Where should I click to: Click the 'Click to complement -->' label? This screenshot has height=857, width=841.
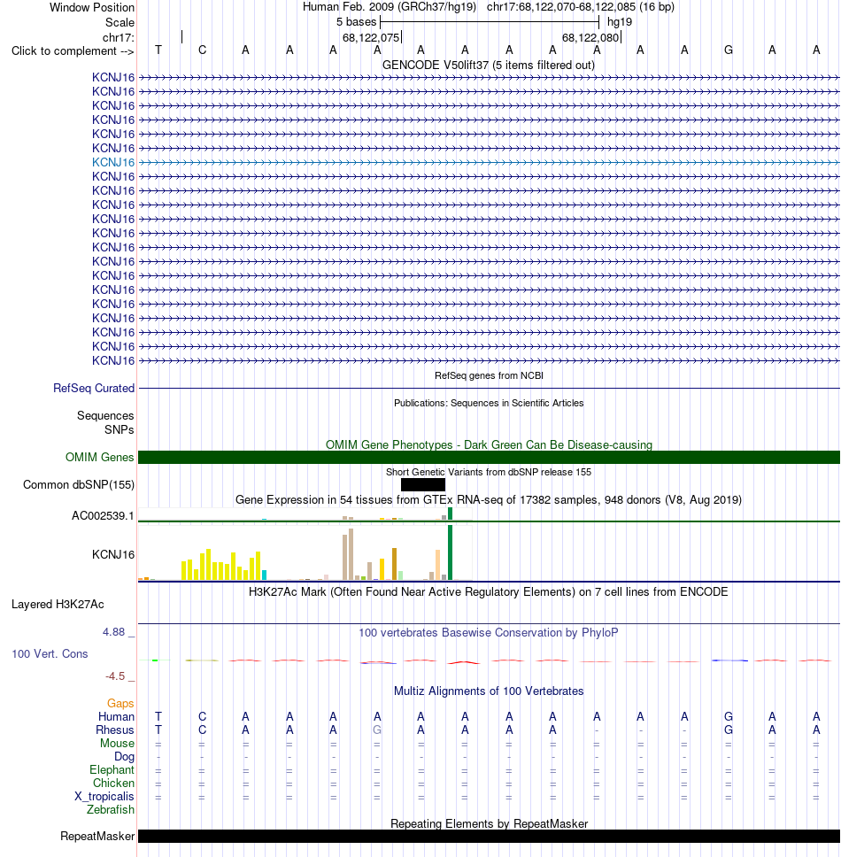click(x=73, y=50)
